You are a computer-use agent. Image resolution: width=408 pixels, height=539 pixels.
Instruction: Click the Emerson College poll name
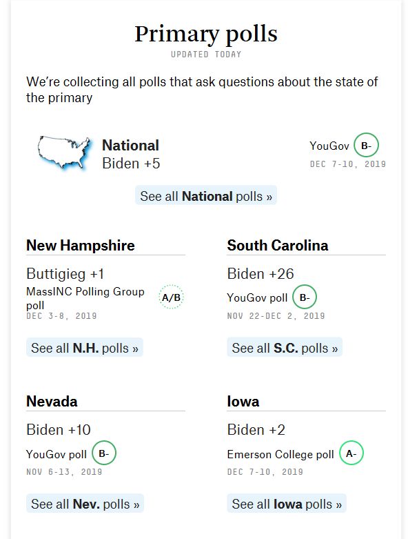[280, 454]
